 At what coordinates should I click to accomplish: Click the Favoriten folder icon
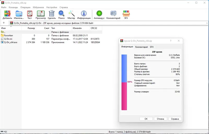pos(2,35)
